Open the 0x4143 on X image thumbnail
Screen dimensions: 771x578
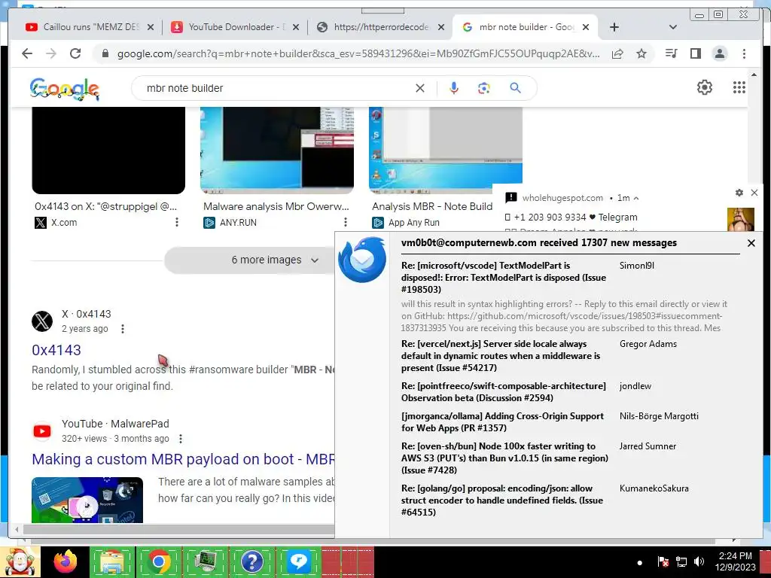[x=108, y=150]
